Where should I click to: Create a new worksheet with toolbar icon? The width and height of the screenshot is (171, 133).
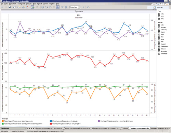coord(18,7)
